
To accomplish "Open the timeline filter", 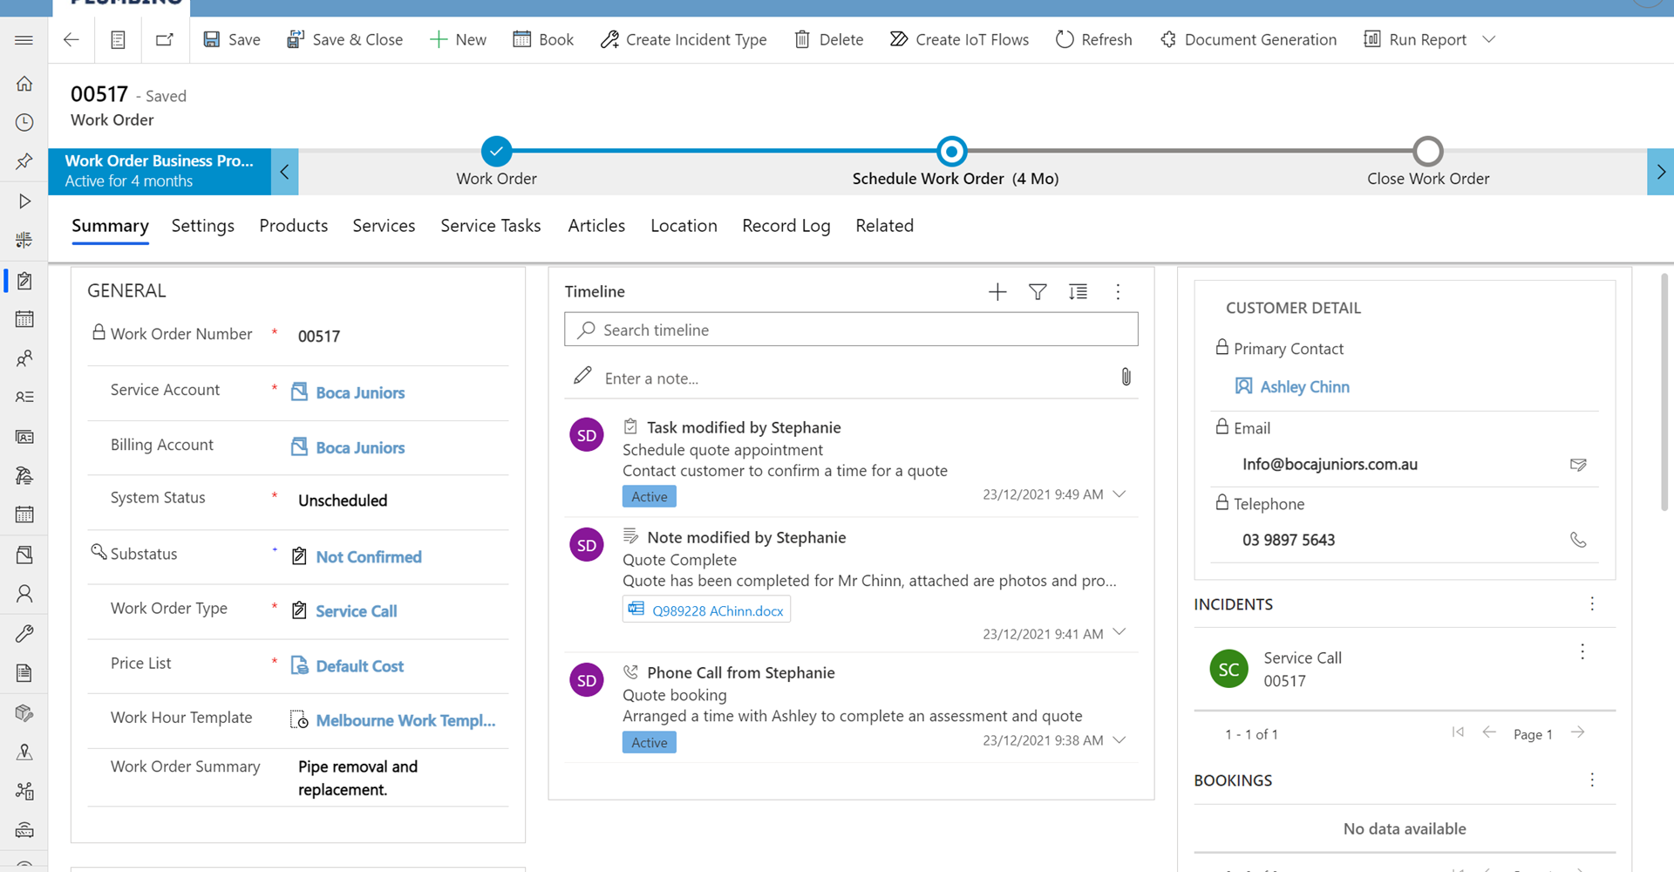I will pyautogui.click(x=1038, y=292).
